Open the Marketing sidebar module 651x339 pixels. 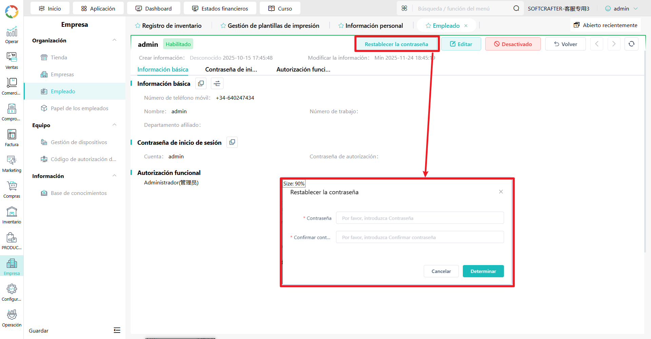(12, 164)
